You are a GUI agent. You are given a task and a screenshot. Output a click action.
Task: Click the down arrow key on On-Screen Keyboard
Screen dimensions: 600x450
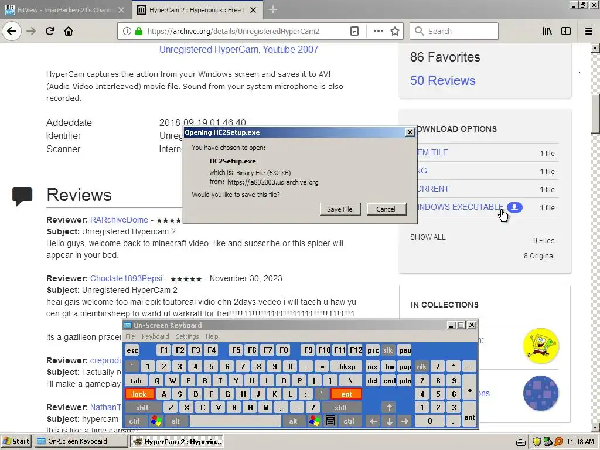coord(389,421)
